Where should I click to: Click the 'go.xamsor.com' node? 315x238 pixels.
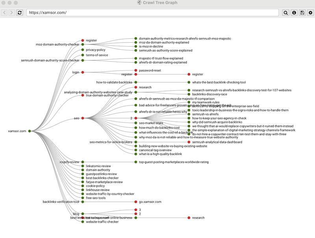click(x=136, y=202)
